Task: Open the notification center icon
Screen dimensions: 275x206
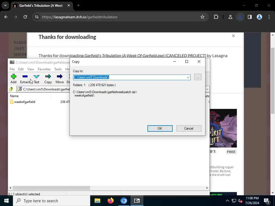Action: (267, 201)
